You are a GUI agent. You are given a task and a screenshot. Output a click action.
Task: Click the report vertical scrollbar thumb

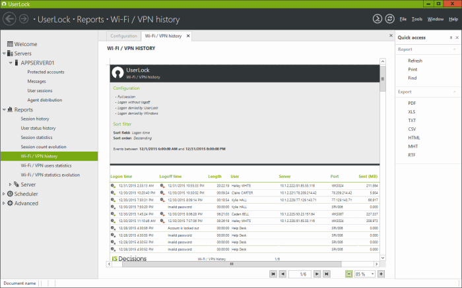pyautogui.click(x=383, y=78)
